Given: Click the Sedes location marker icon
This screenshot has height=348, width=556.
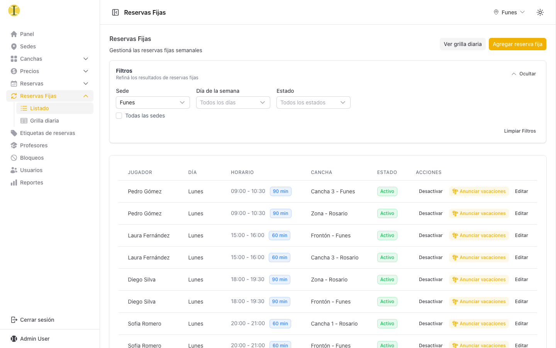Looking at the screenshot, I should coord(14,46).
